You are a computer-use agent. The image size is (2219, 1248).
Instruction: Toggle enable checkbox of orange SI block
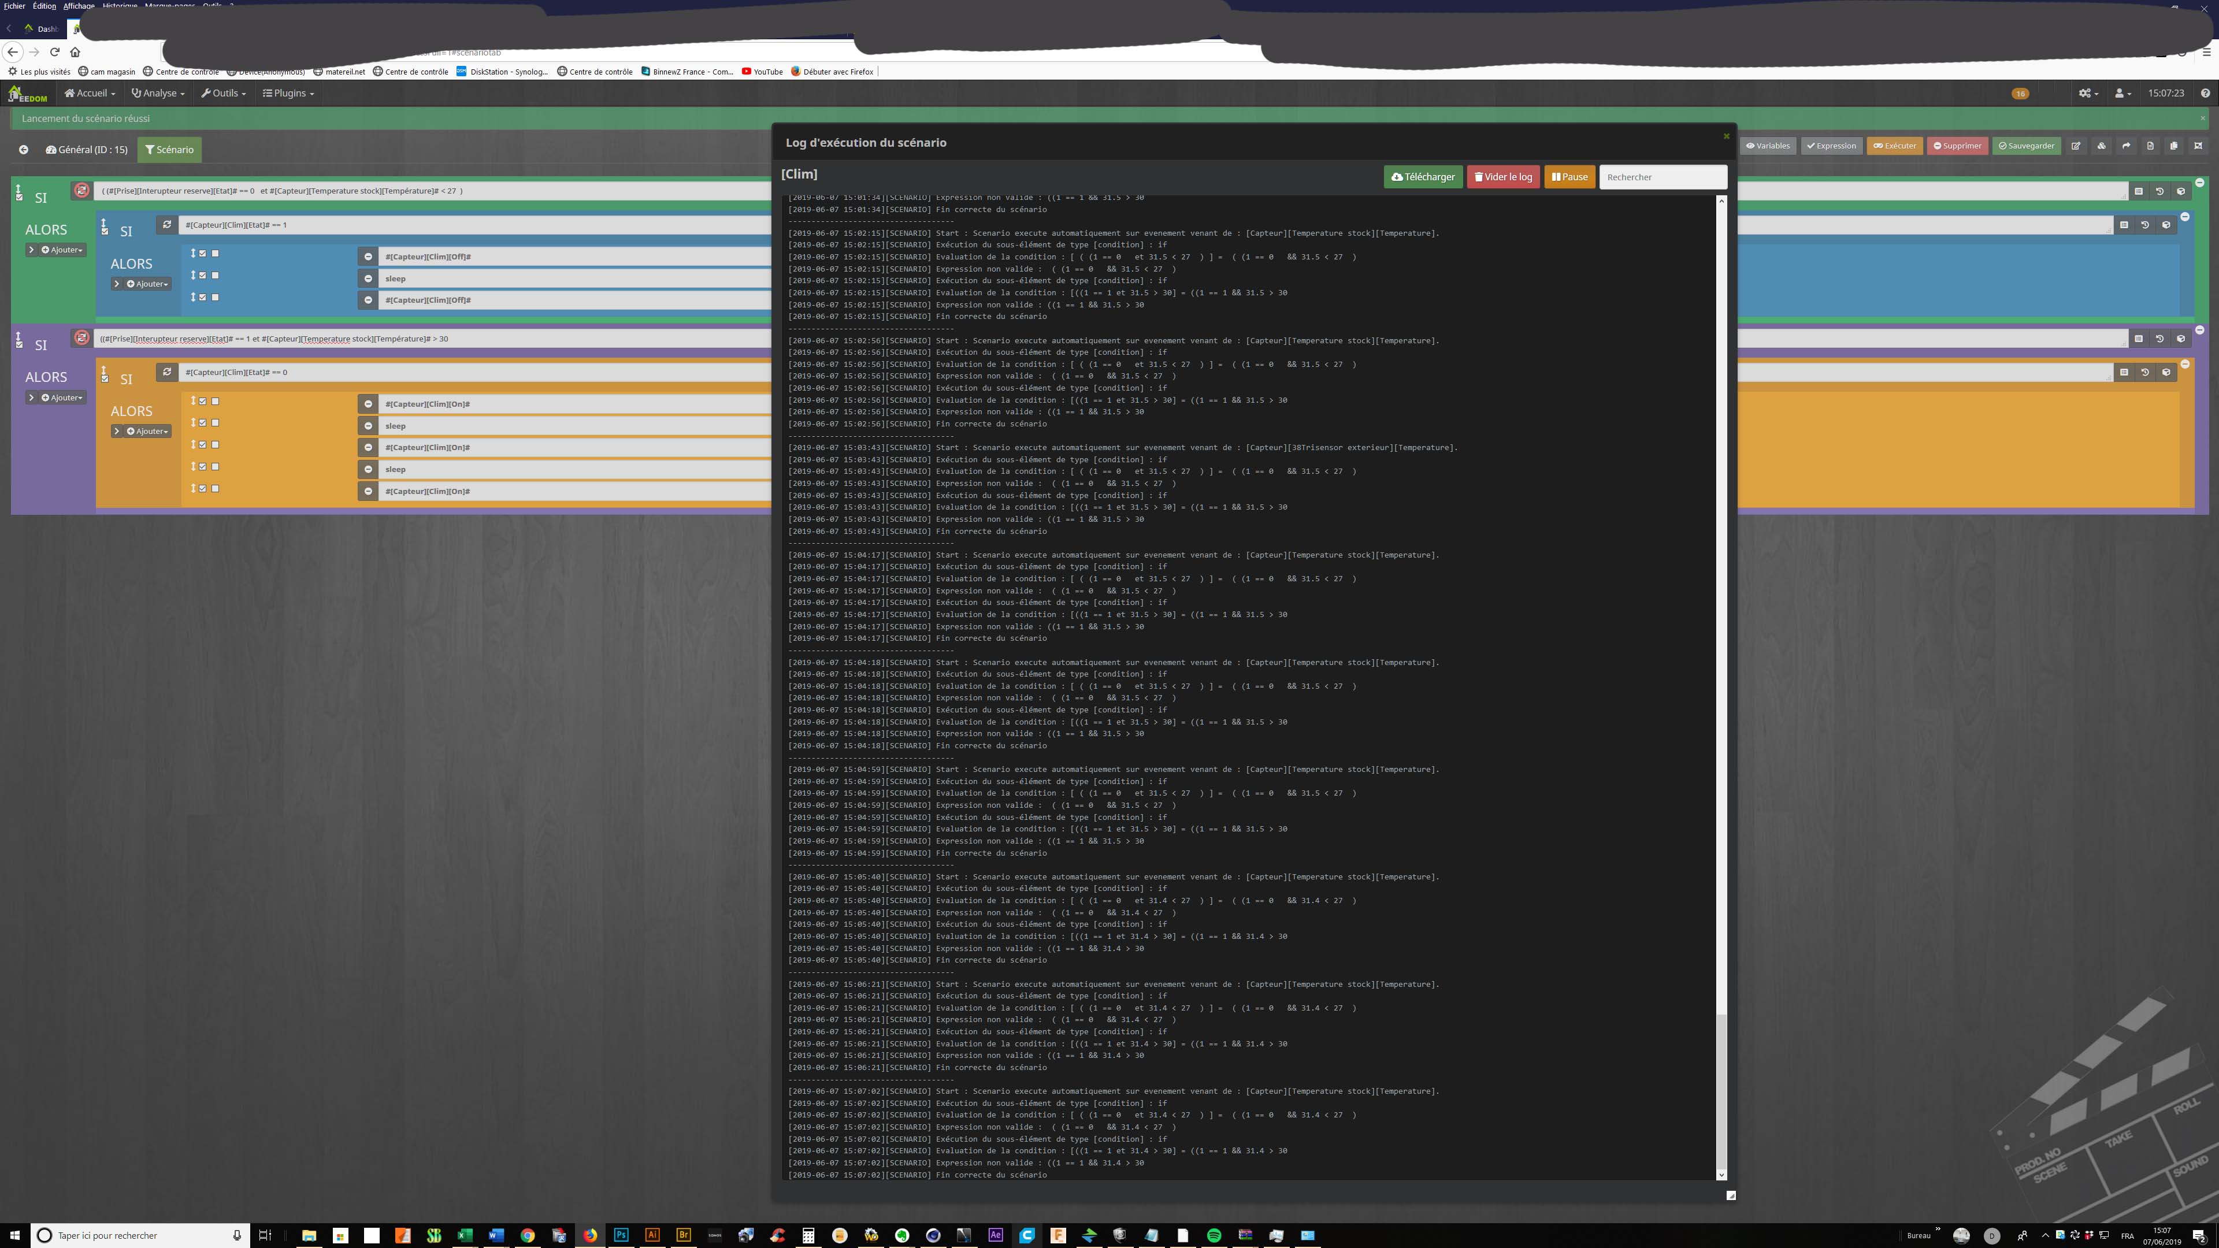pyautogui.click(x=104, y=379)
